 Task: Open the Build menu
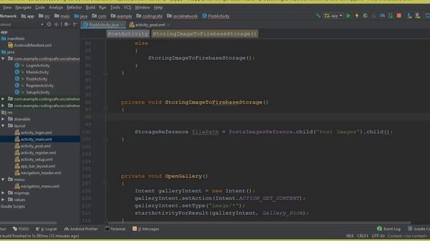[x=90, y=7]
